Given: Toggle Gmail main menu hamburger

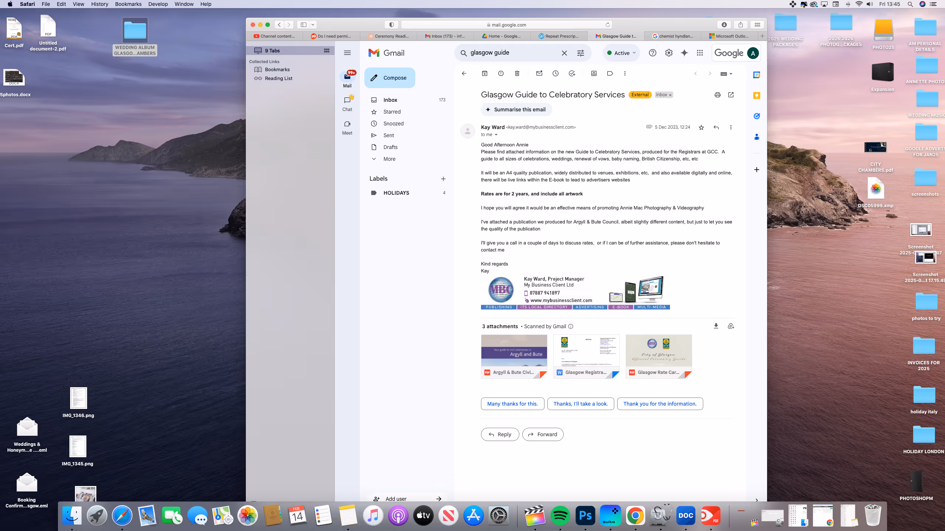Looking at the screenshot, I should tap(347, 53).
